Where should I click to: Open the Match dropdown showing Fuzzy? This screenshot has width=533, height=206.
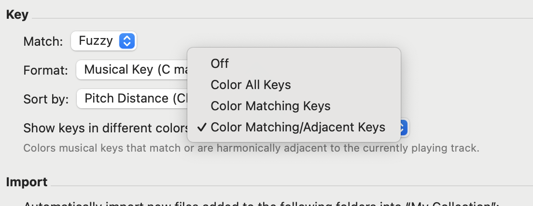tap(103, 41)
